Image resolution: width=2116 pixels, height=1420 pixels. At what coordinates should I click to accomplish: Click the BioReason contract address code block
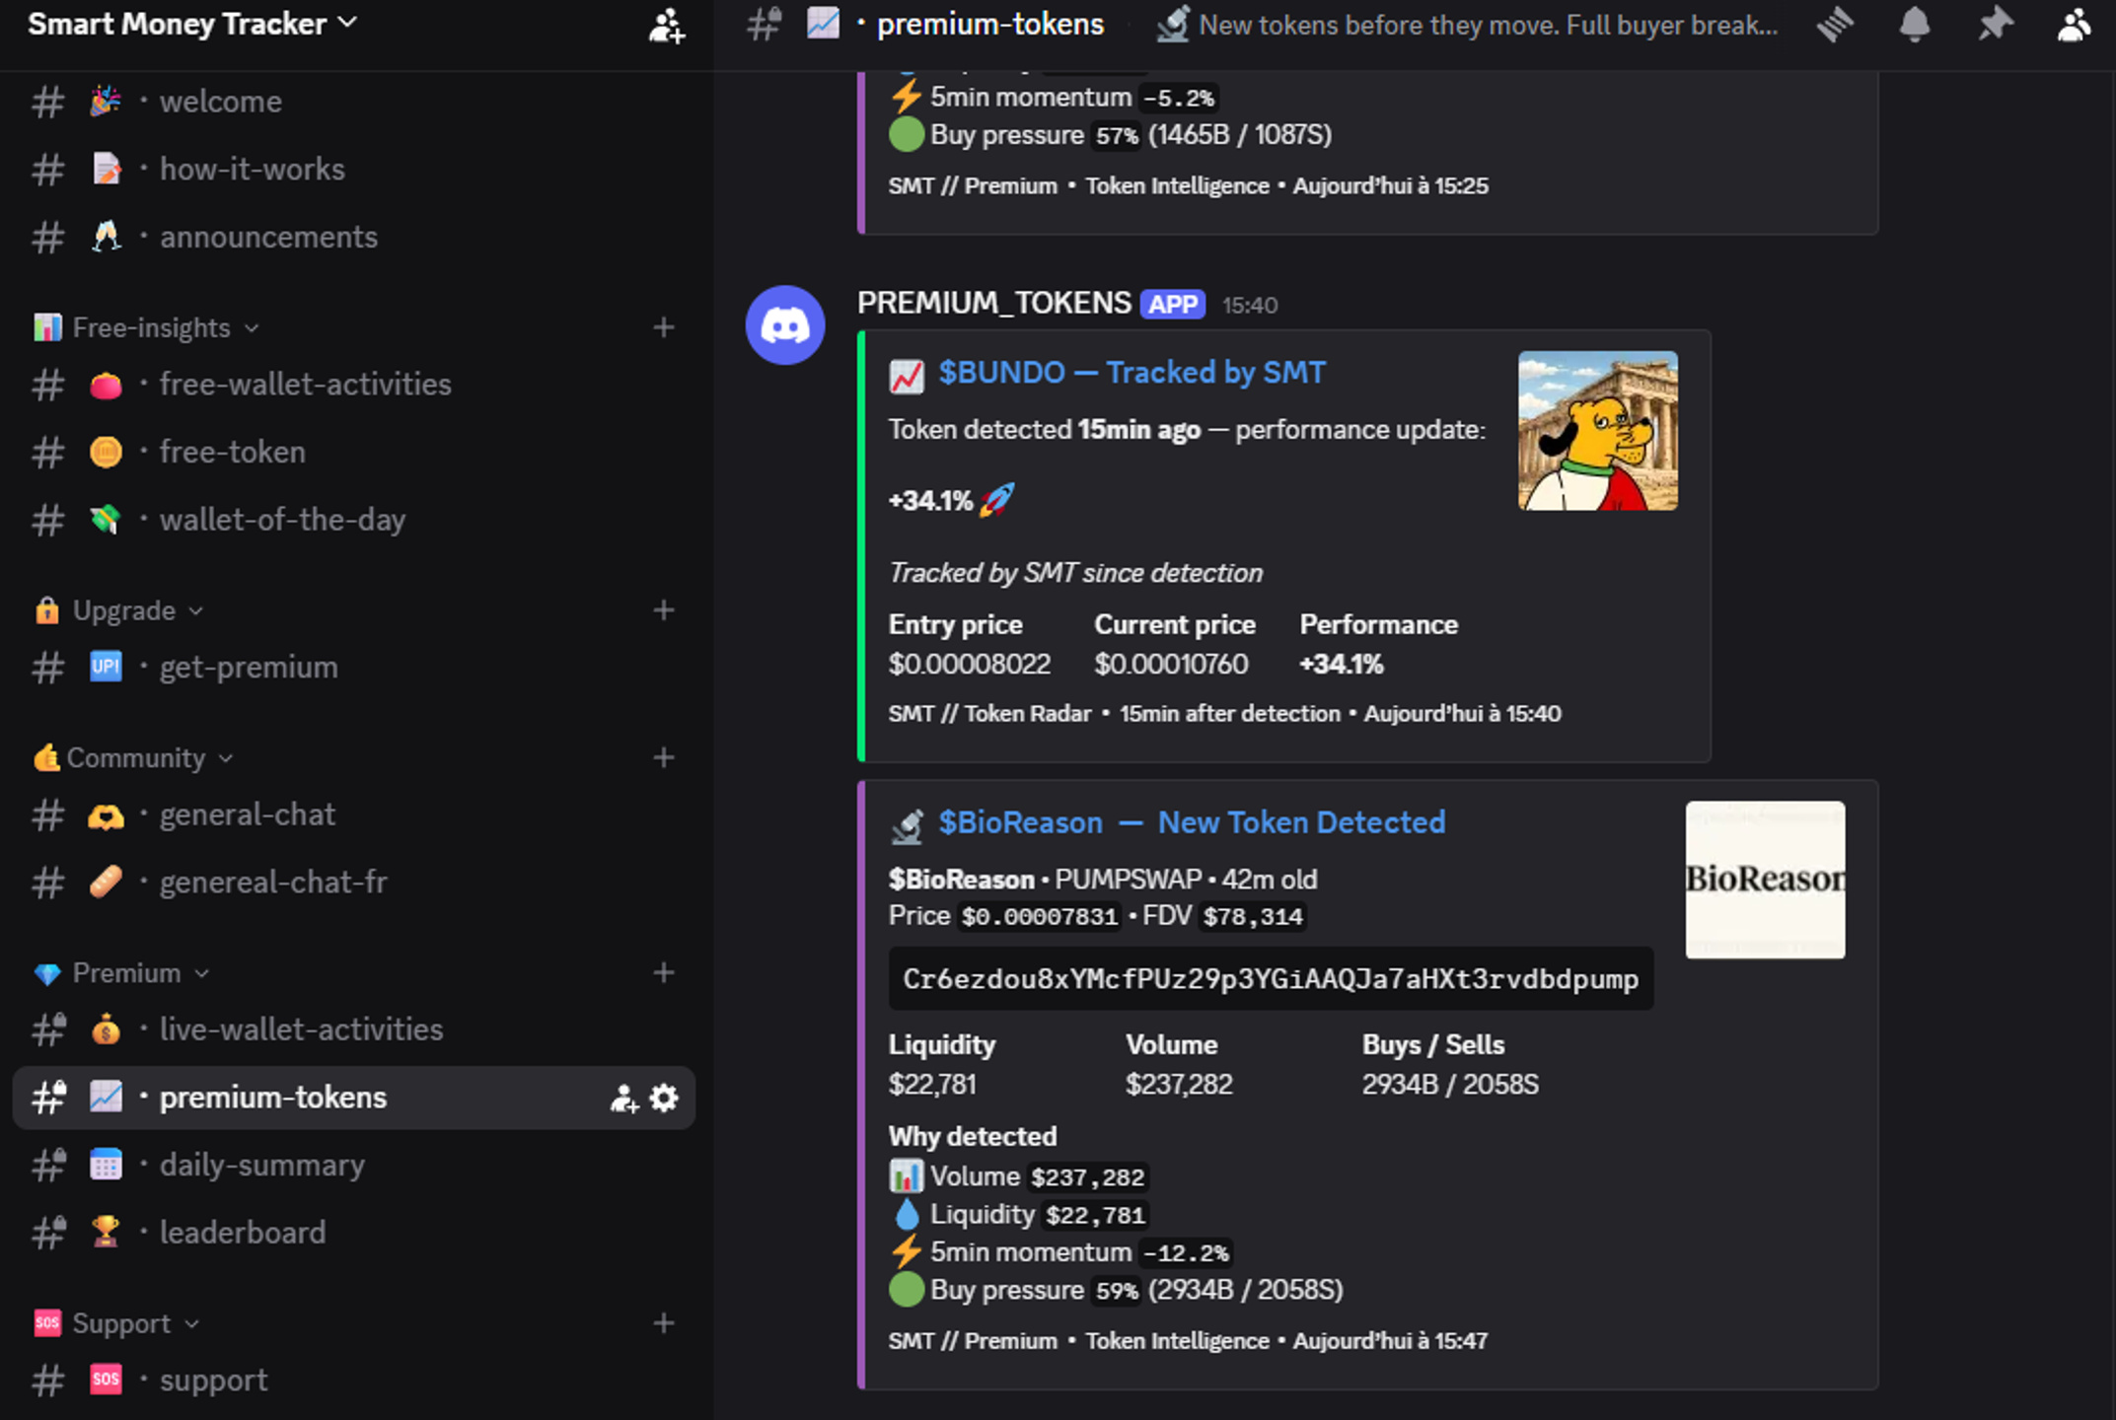tap(1271, 979)
